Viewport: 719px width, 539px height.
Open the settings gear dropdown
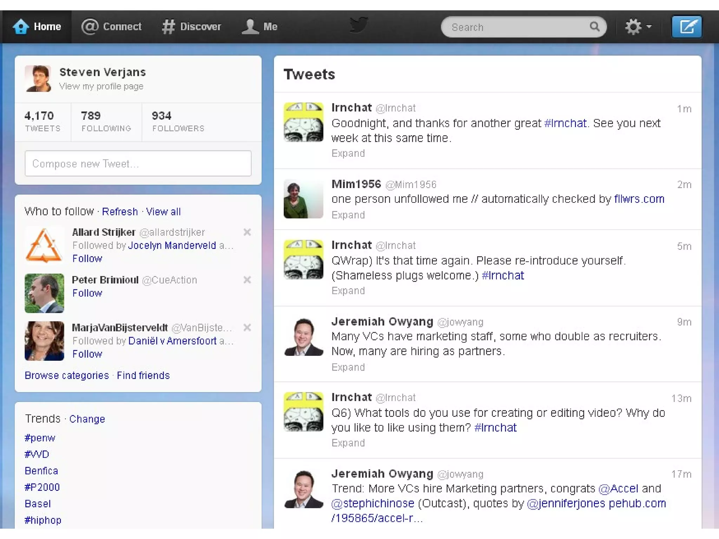pyautogui.click(x=638, y=27)
